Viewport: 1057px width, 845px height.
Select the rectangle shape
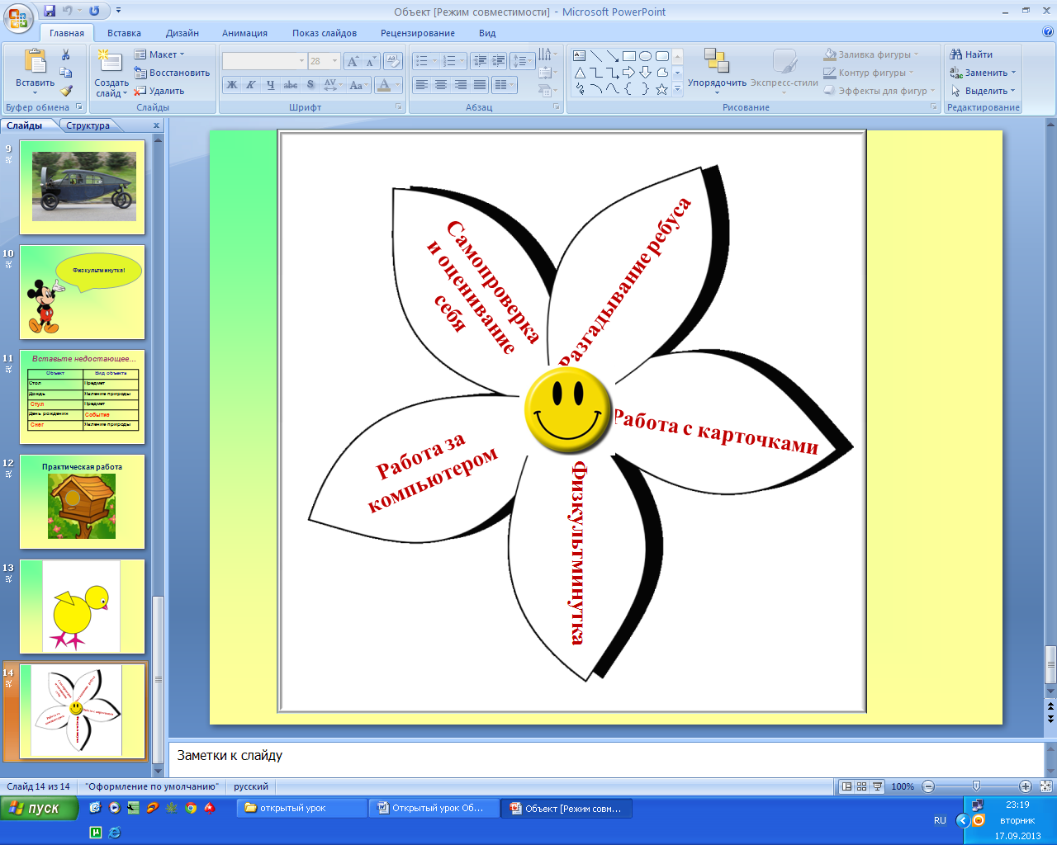(x=629, y=56)
